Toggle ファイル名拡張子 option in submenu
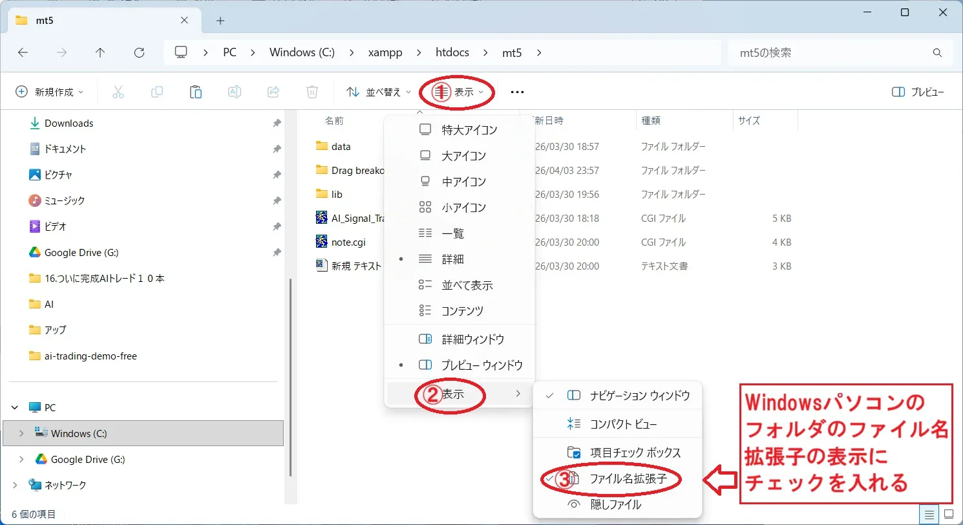Screen dimensions: 963x525 tap(627, 478)
